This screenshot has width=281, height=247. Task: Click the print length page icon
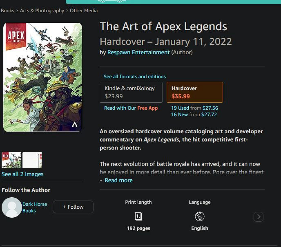(x=138, y=216)
